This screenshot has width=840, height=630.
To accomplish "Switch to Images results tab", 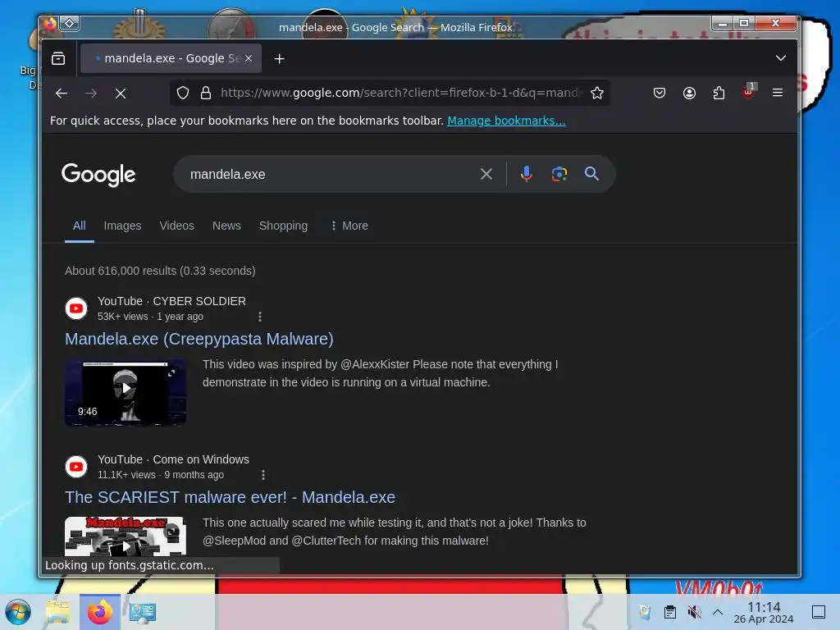I will pyautogui.click(x=122, y=226).
